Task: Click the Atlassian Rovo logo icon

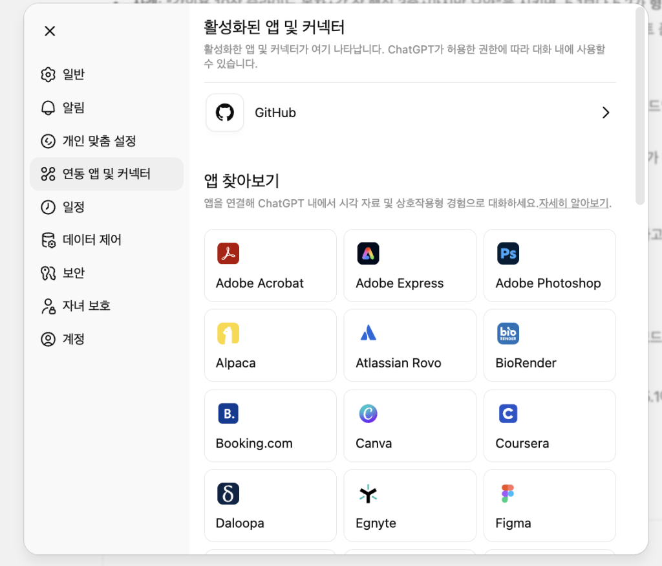Action: coord(368,333)
